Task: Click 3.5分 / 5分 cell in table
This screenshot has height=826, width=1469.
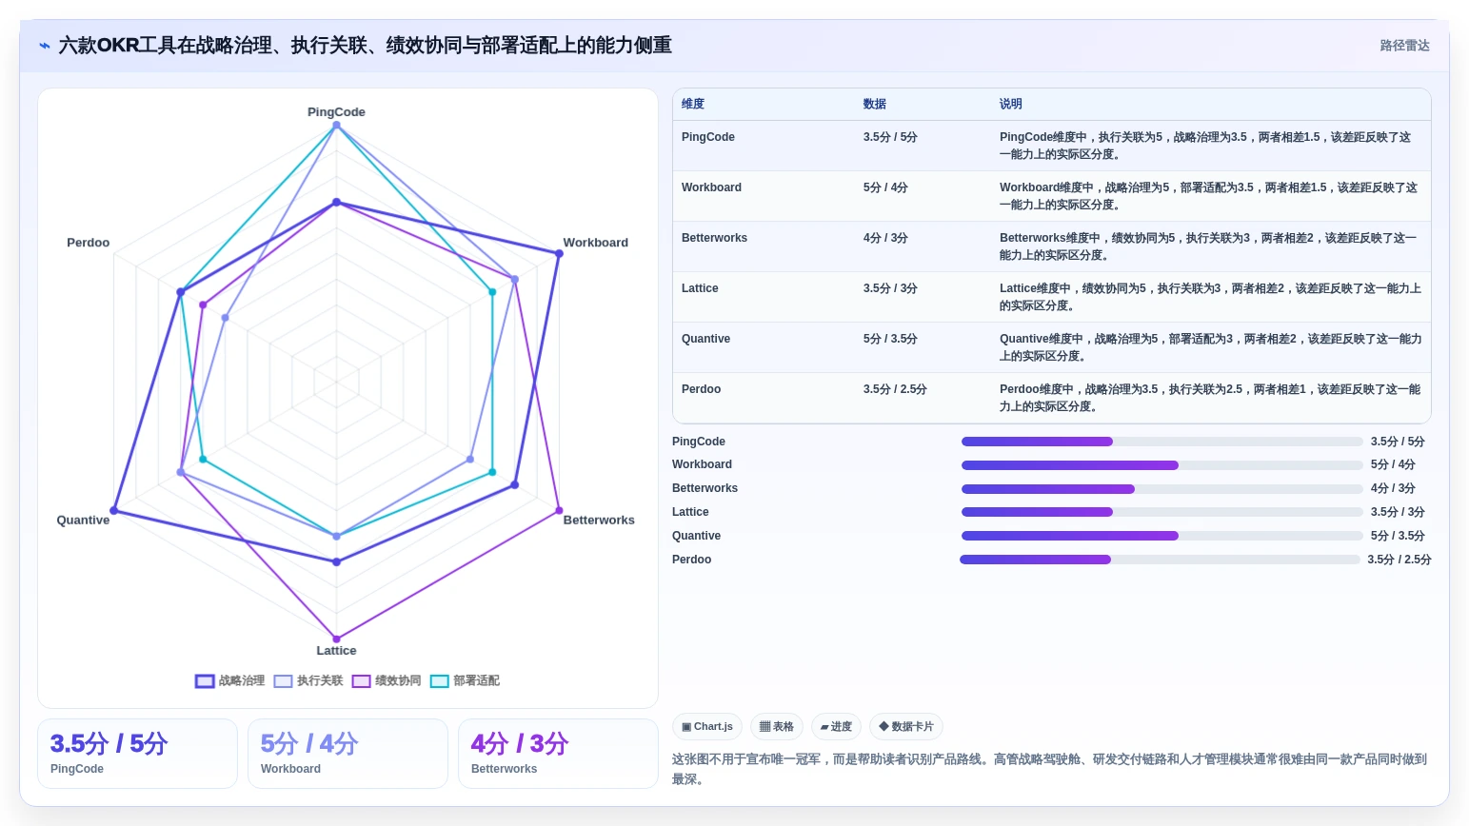Action: pyautogui.click(x=890, y=137)
